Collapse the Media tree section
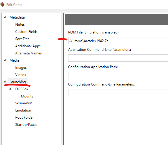 click(5, 60)
